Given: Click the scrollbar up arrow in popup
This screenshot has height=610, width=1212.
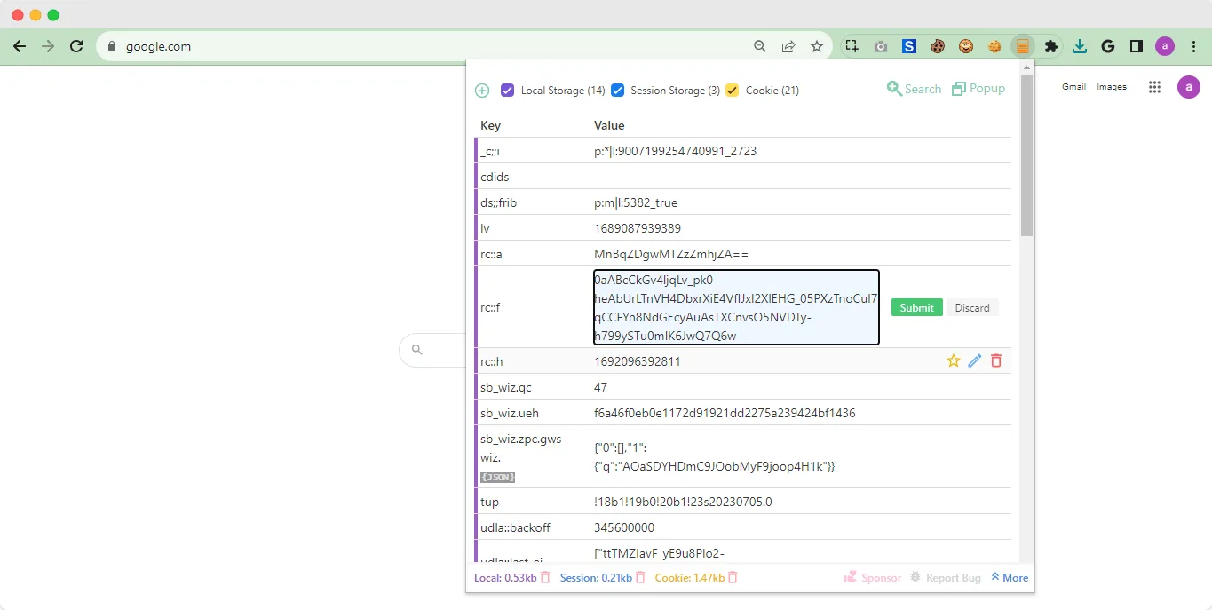Looking at the screenshot, I should click(x=1026, y=67).
